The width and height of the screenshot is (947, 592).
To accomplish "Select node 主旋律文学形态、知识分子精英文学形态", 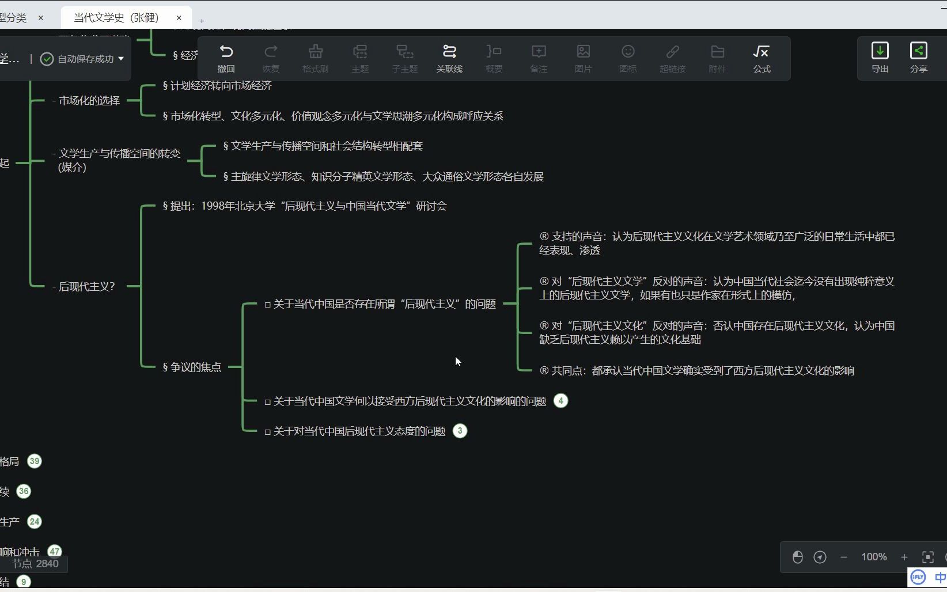I will point(383,176).
